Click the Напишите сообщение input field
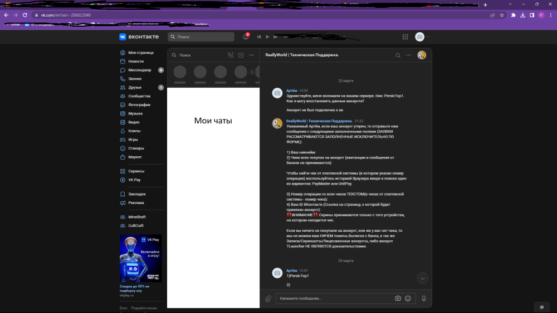 coord(335,299)
